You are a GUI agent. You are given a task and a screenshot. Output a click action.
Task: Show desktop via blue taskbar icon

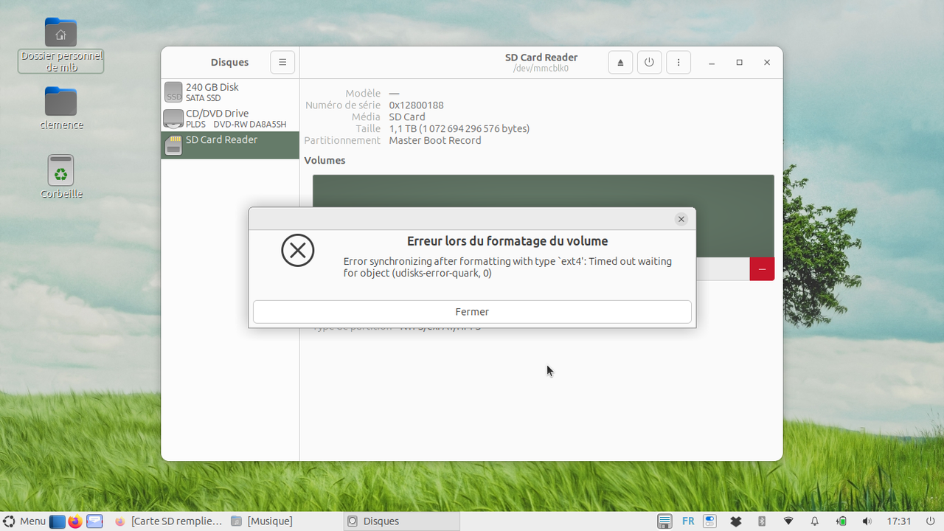click(x=58, y=521)
